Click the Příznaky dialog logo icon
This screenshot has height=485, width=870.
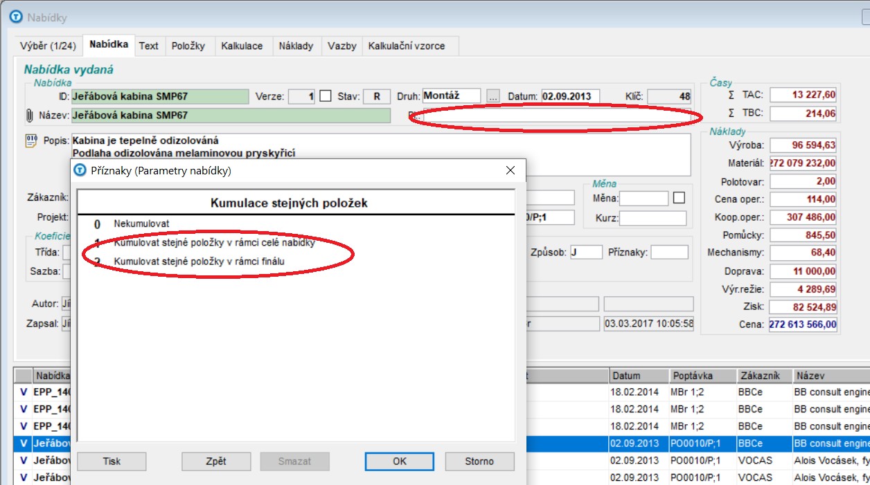[x=81, y=170]
